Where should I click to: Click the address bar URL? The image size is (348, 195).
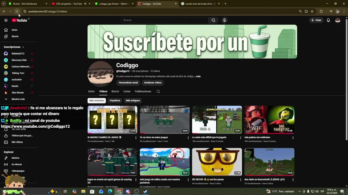point(48,11)
